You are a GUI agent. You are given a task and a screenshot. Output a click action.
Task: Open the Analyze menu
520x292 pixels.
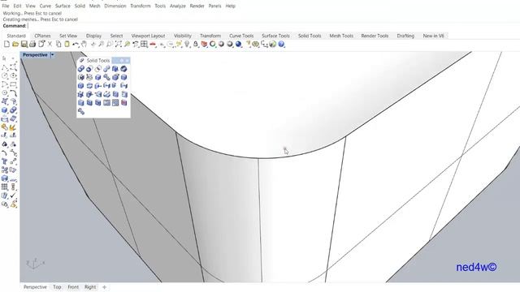(x=177, y=6)
